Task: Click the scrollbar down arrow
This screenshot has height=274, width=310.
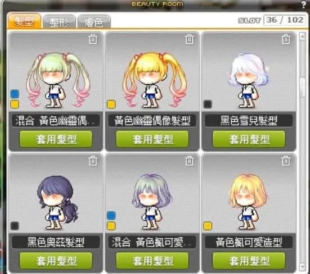Action: [x=302, y=267]
